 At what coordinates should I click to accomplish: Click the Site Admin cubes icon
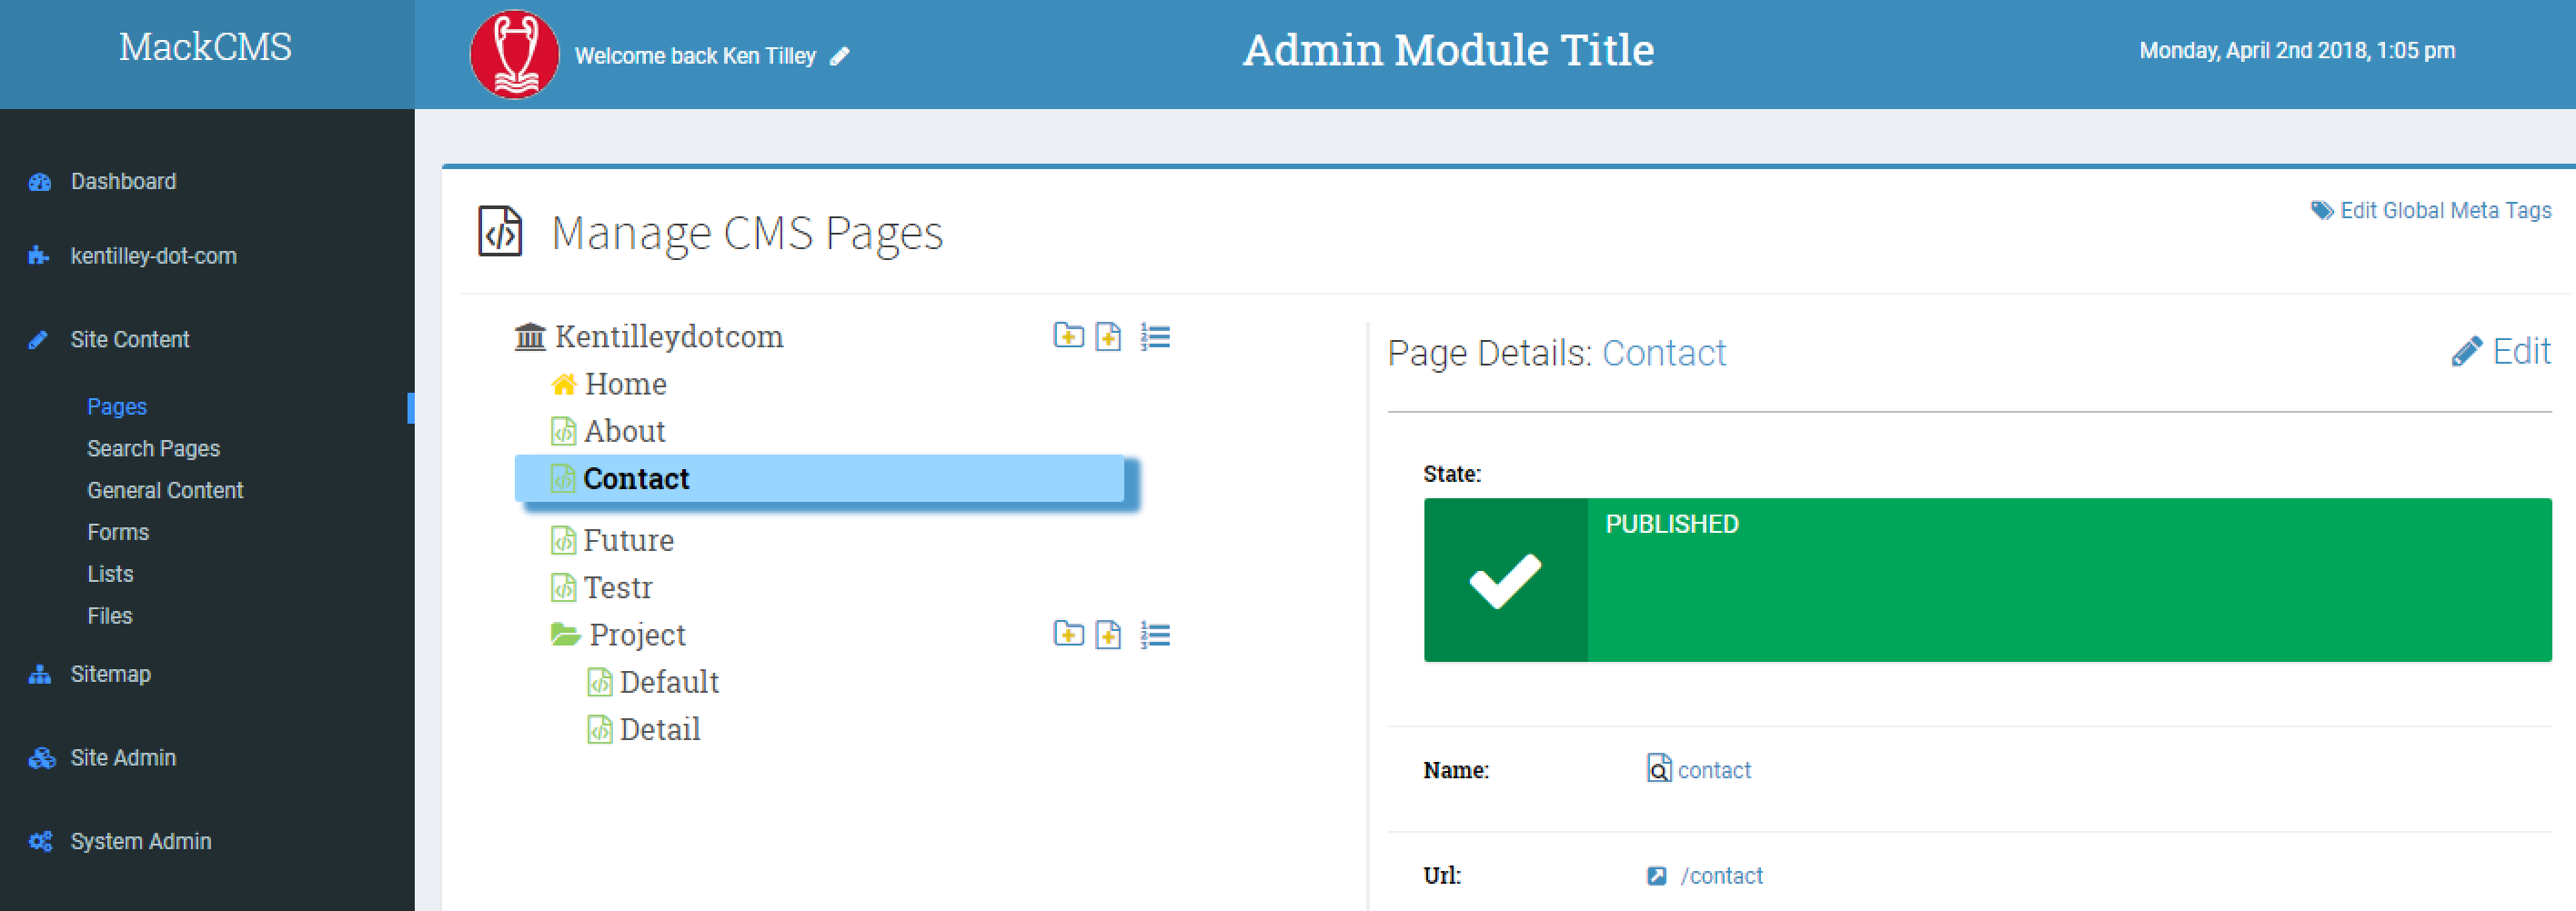pyautogui.click(x=41, y=758)
